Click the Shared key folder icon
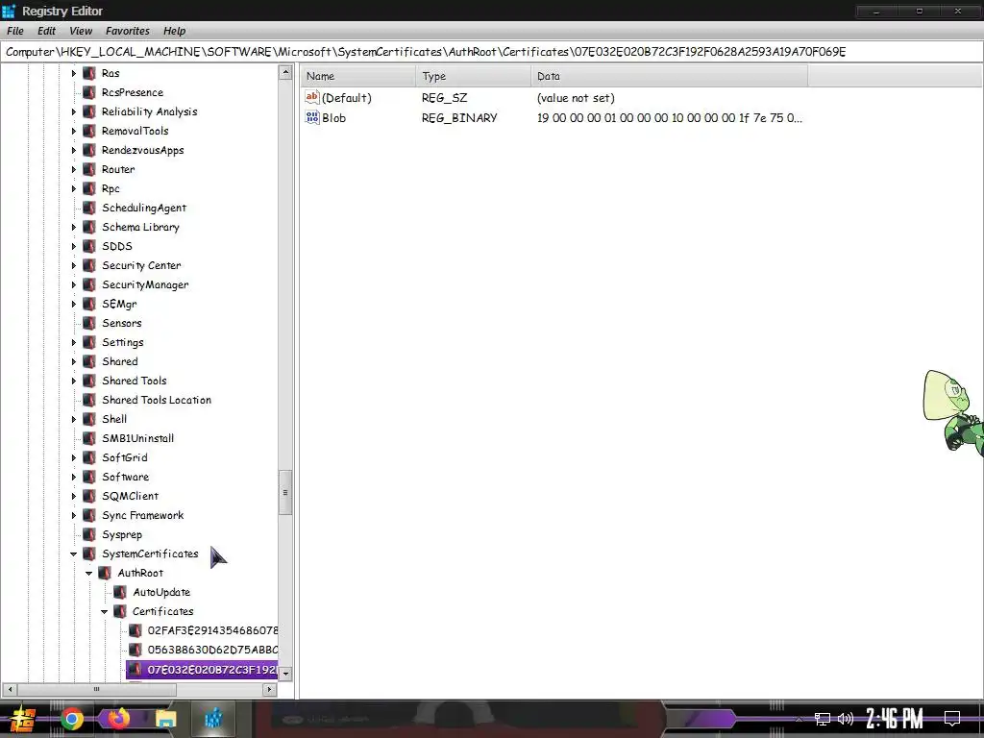984x738 pixels. 89,361
